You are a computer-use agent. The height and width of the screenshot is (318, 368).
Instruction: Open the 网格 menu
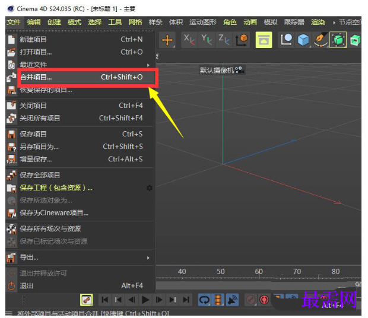135,23
